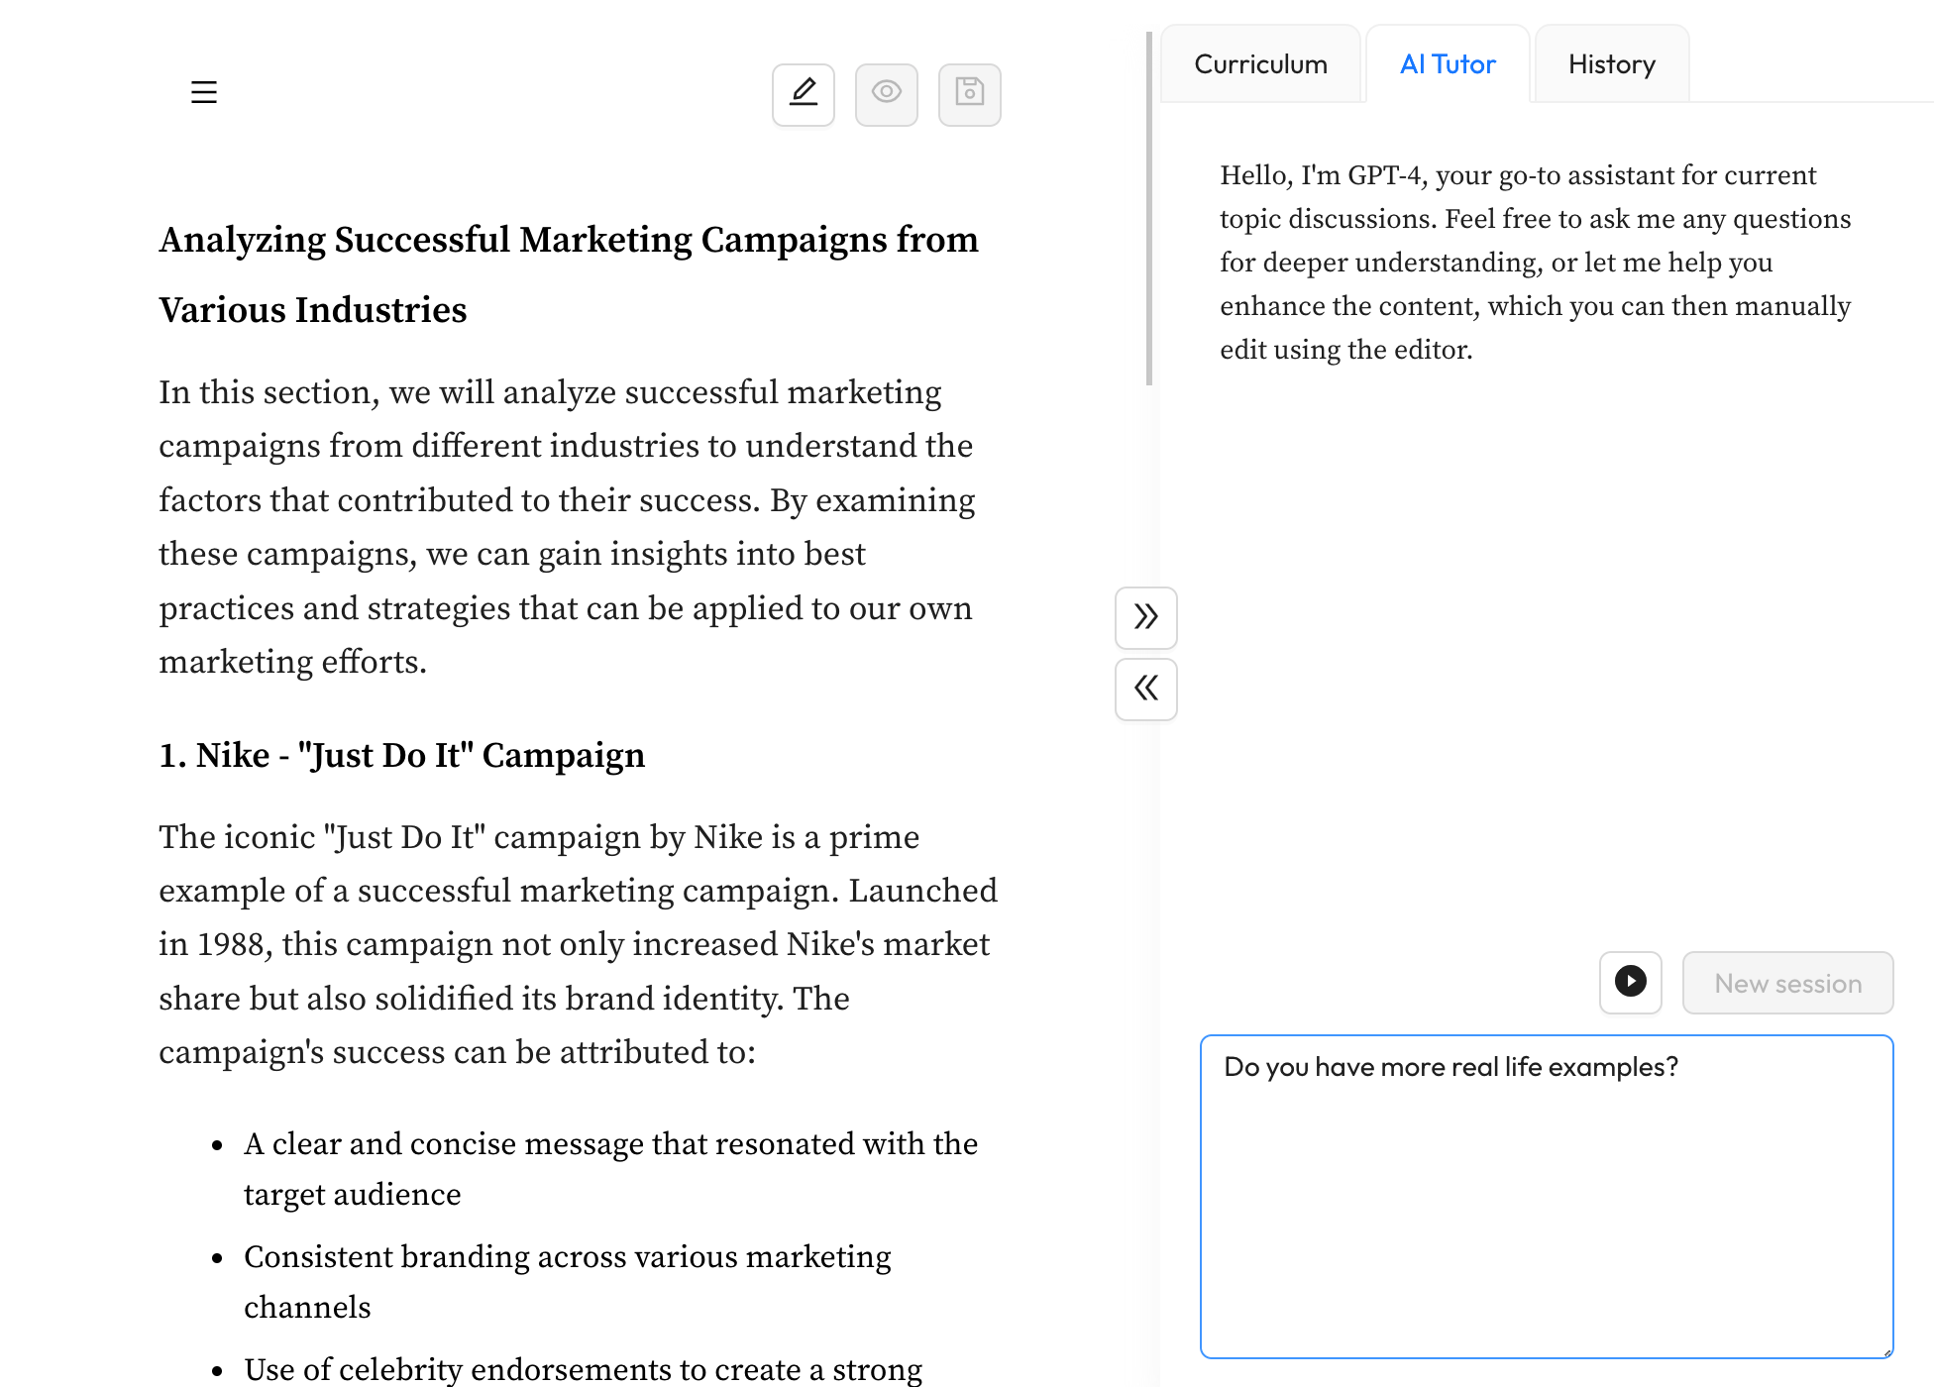
Task: Switch to the Curriculum tab
Action: point(1260,64)
